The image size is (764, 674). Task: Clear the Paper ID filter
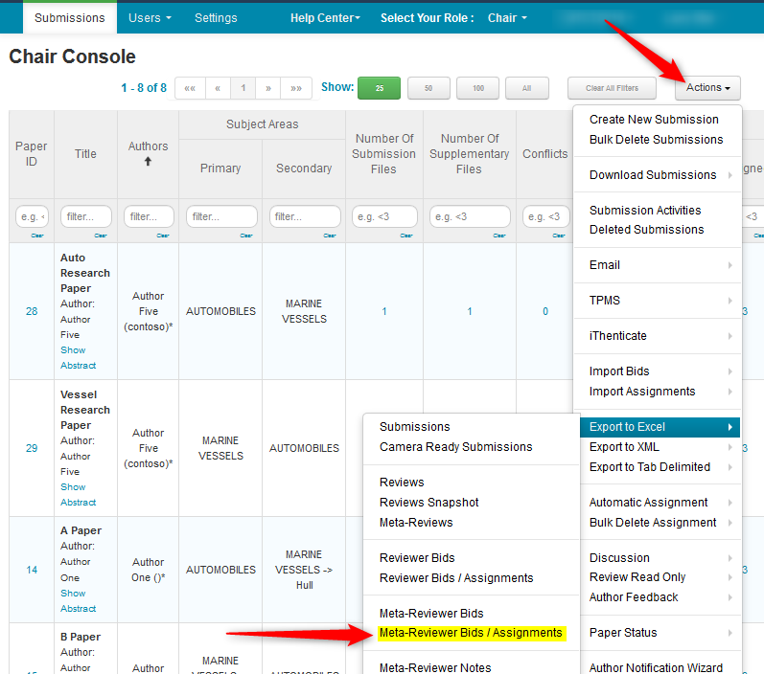coord(36,235)
